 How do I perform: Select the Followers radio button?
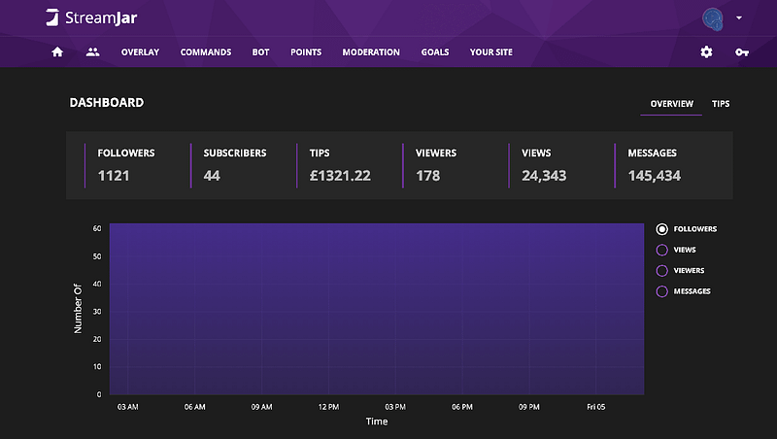(662, 229)
